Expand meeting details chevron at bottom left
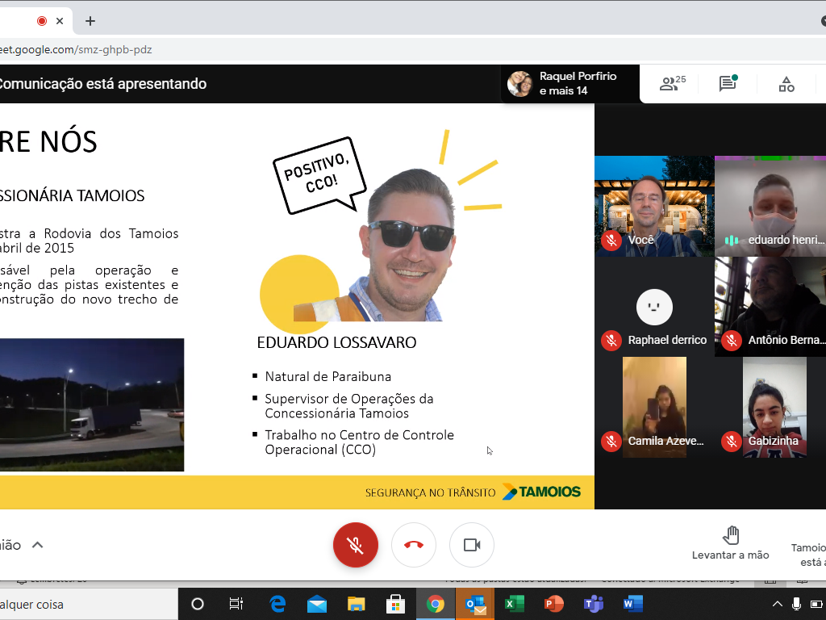The width and height of the screenshot is (826, 620). 37,545
